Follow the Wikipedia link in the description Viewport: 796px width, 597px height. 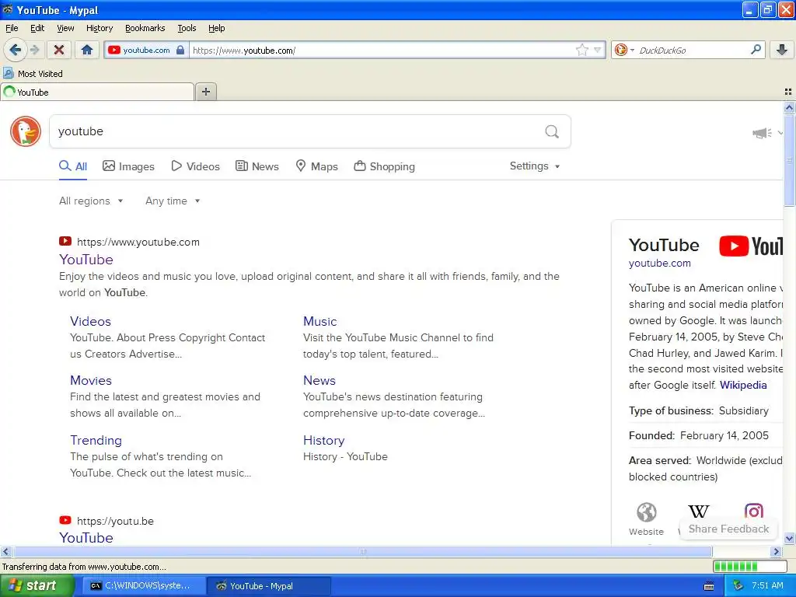[x=743, y=385]
